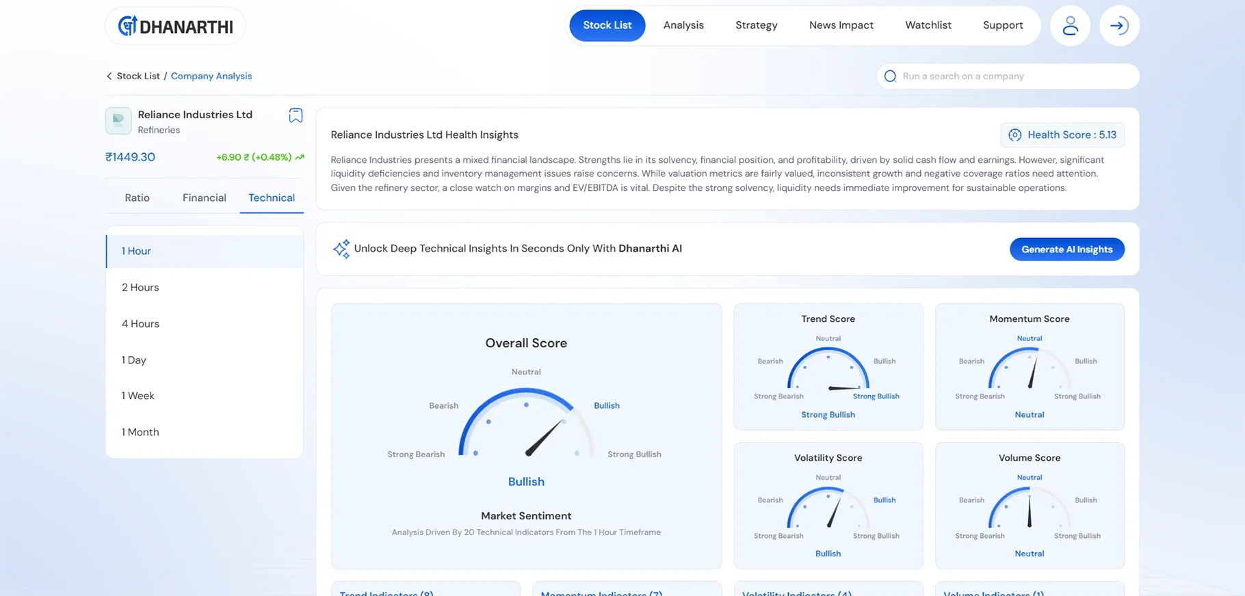The width and height of the screenshot is (1245, 596).
Task: Click Neutral result under Volume Score gauge
Action: (x=1029, y=554)
